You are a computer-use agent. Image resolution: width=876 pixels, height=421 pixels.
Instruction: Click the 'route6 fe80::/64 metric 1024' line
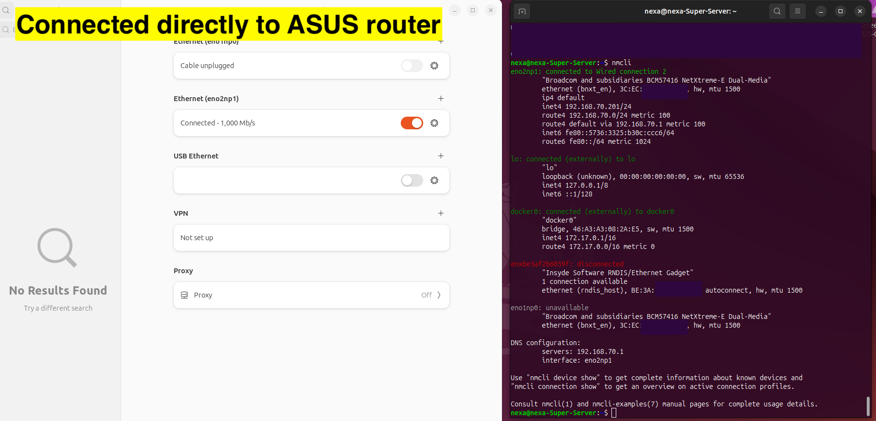596,141
